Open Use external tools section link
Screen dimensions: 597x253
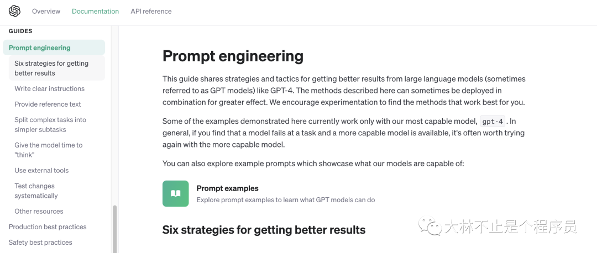point(41,171)
